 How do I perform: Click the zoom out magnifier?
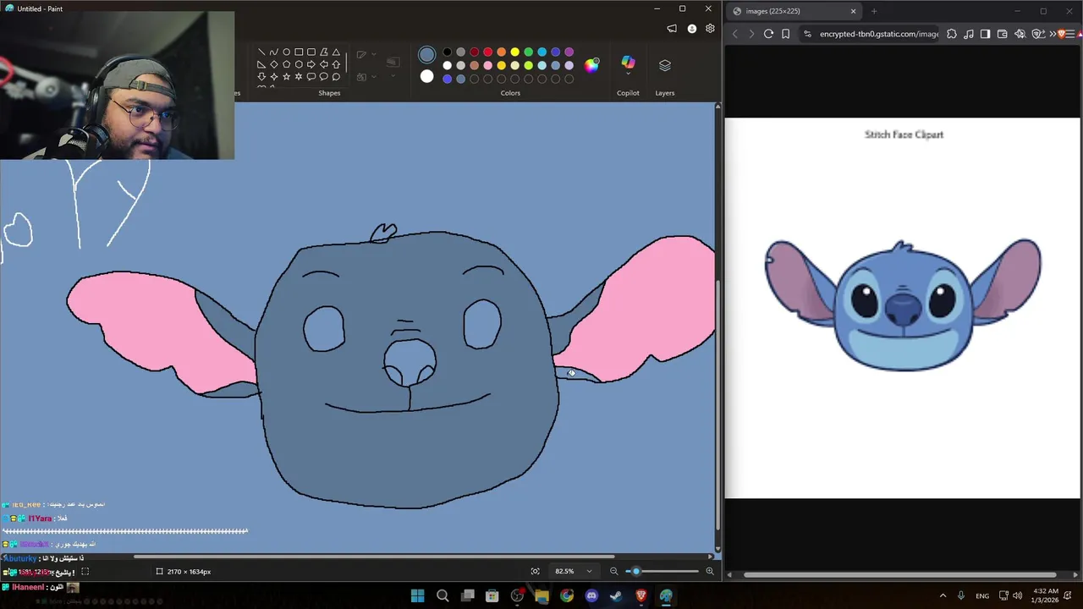pos(614,571)
